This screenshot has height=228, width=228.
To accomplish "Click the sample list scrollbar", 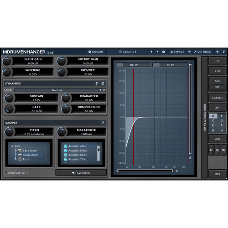I will pos(98,153).
